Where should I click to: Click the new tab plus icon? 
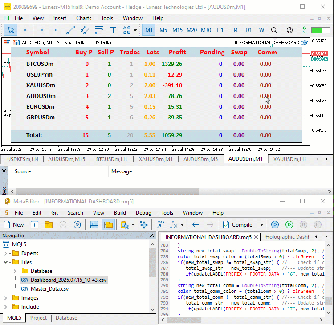[x=34, y=224]
